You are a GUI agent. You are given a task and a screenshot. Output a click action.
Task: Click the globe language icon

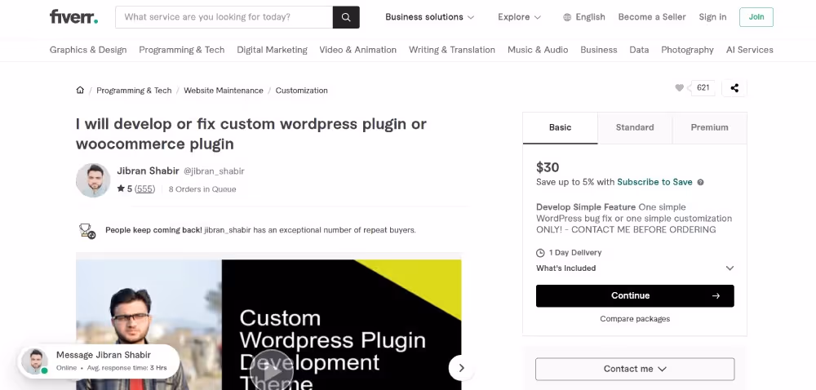pos(567,17)
